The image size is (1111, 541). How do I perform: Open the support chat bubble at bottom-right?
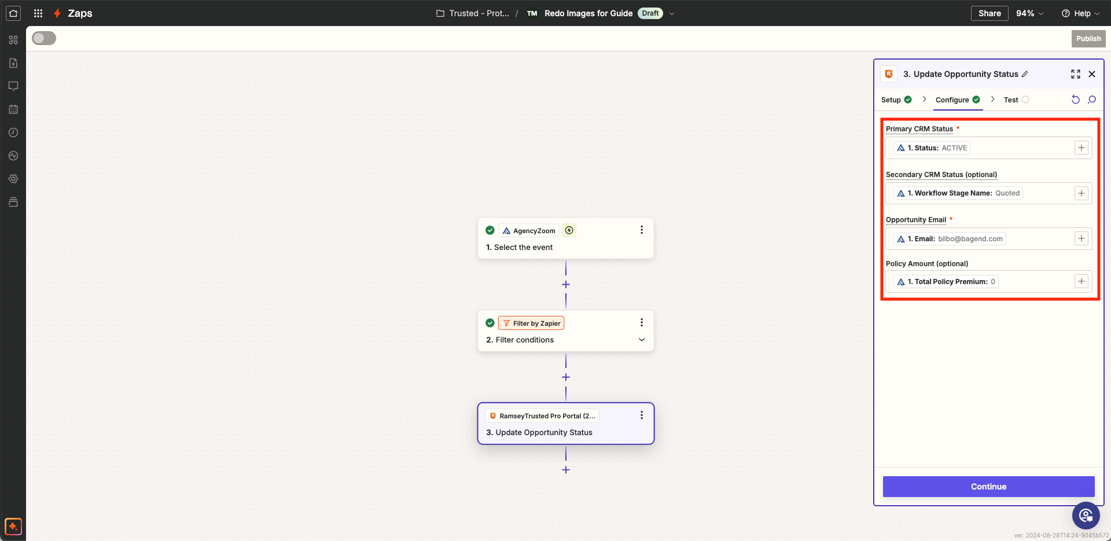point(1086,515)
